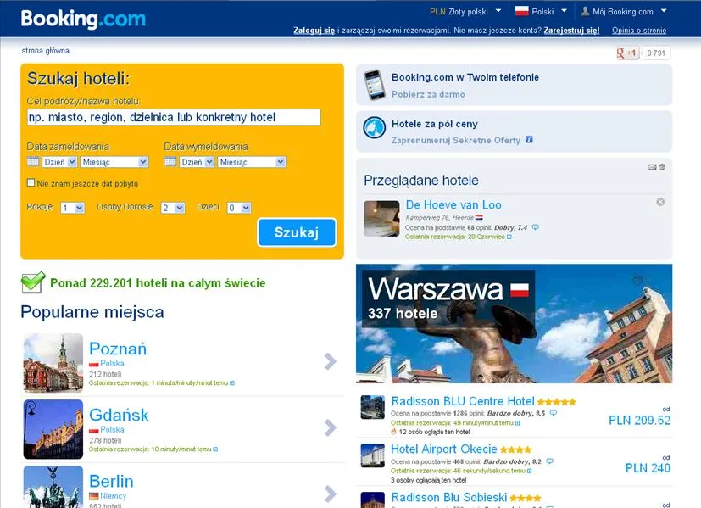Click info icon after Poznań last booking
Viewport: 701px width, 508px height.
(x=232, y=382)
